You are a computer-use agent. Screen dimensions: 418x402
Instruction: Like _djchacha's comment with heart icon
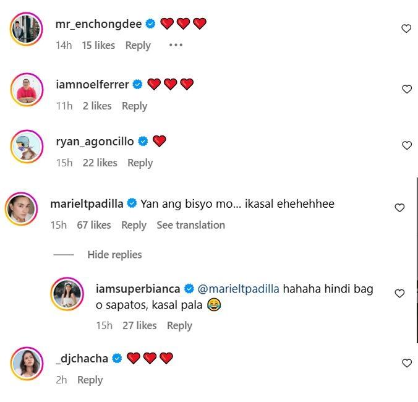[406, 363]
